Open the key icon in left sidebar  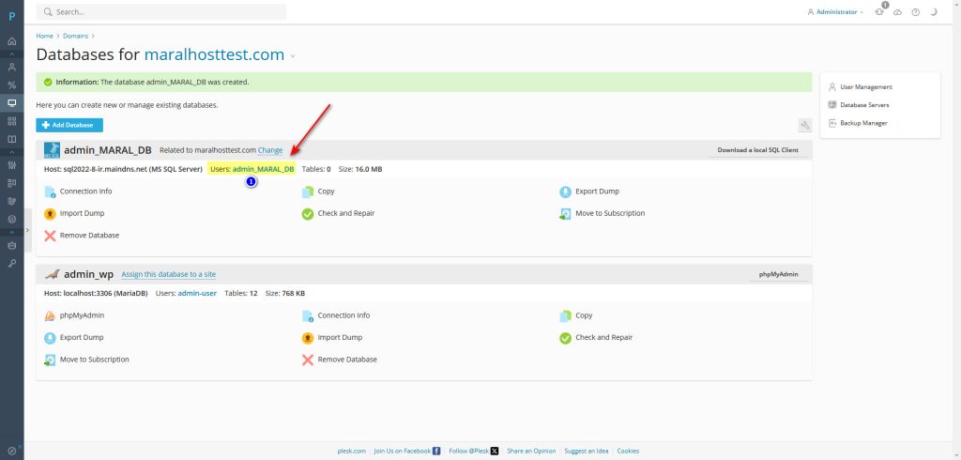(x=11, y=263)
